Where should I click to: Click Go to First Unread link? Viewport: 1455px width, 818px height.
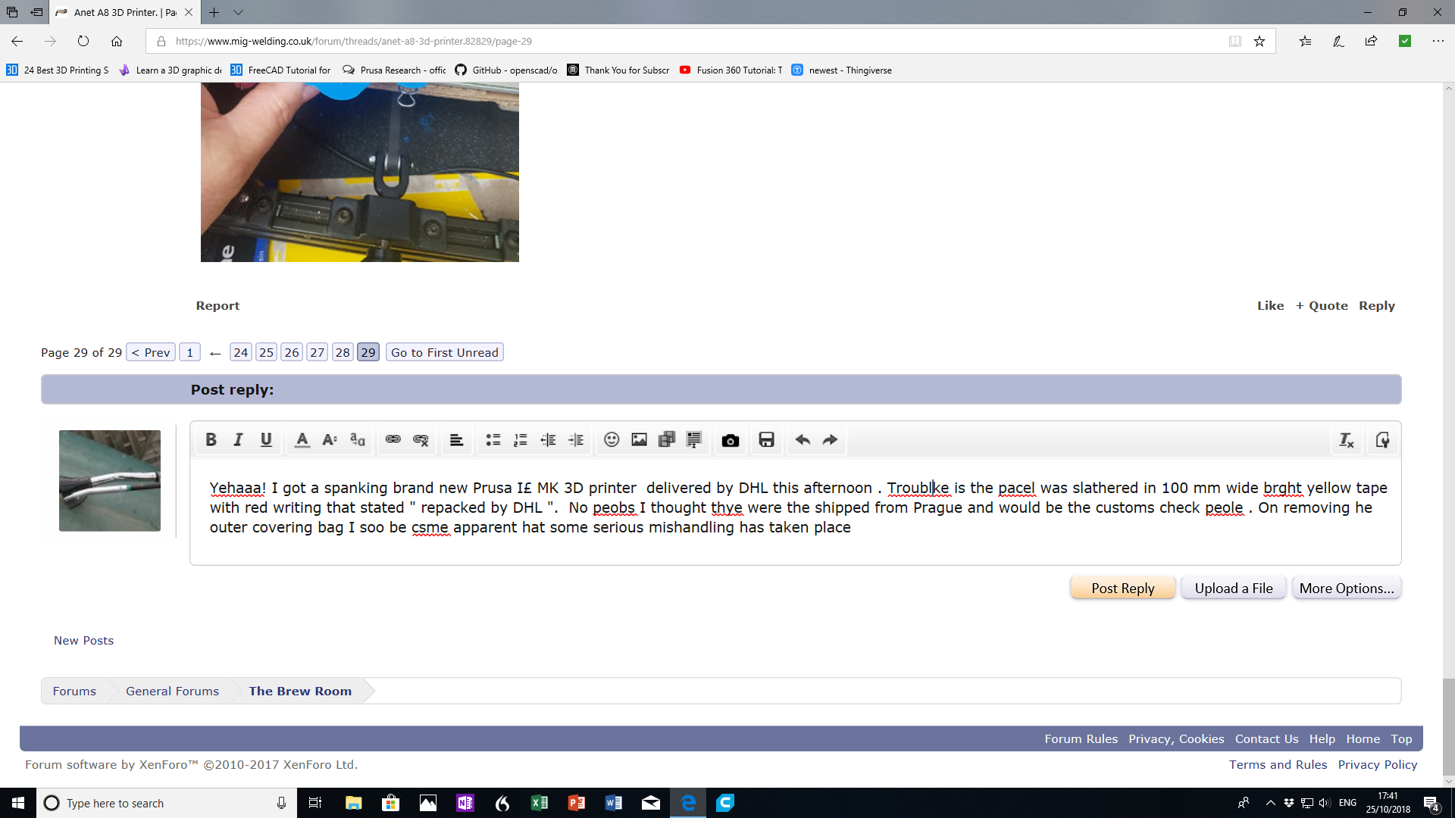pos(444,352)
